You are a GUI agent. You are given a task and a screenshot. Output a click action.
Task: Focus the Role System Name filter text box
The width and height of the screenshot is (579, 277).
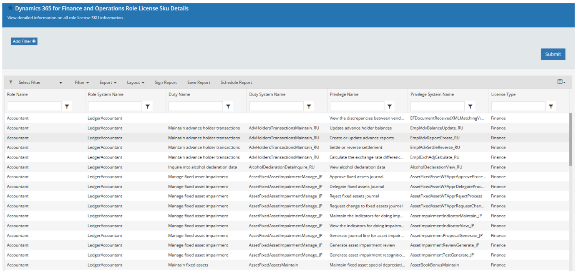coord(115,107)
